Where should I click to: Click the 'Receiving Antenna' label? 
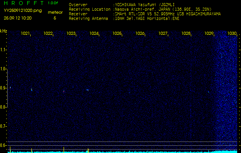[x=89, y=19]
